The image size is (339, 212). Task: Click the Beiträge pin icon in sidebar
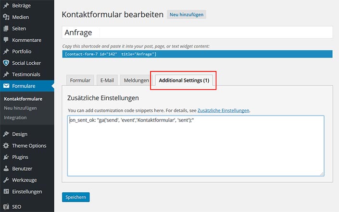pos(6,5)
